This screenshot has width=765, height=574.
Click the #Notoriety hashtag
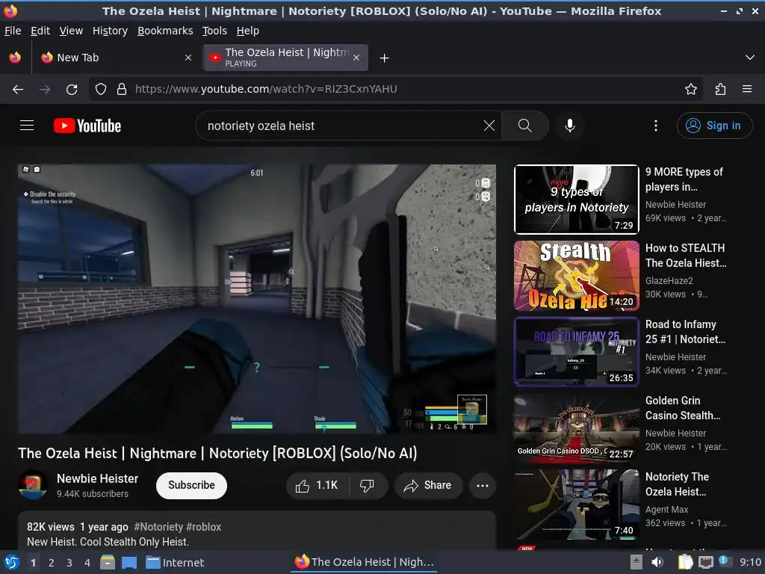click(158, 527)
